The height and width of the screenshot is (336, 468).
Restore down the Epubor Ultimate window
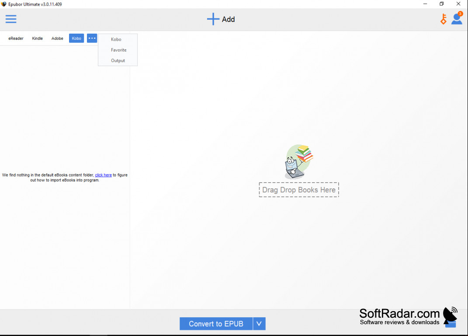[x=442, y=4]
